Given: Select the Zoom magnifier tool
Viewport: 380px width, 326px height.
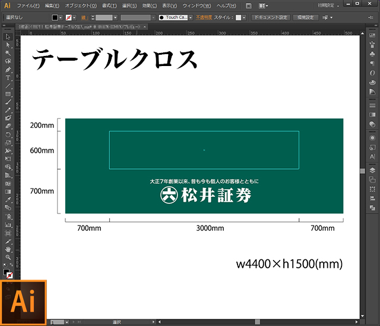Looking at the screenshot, I should [x=8, y=258].
